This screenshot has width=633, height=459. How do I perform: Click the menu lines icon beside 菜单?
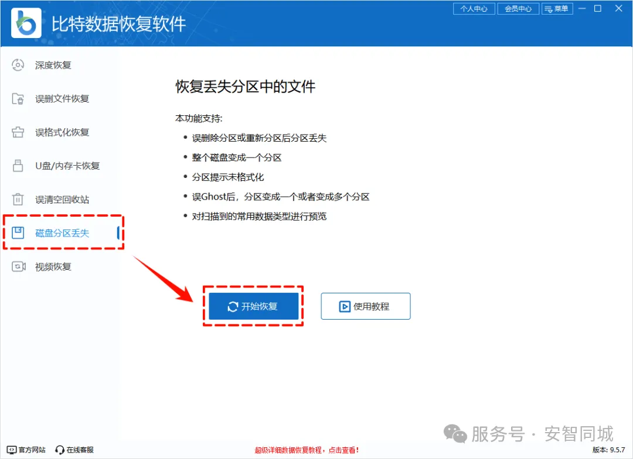548,8
